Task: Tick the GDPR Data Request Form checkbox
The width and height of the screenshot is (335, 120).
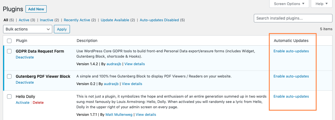Action: coord(9,51)
